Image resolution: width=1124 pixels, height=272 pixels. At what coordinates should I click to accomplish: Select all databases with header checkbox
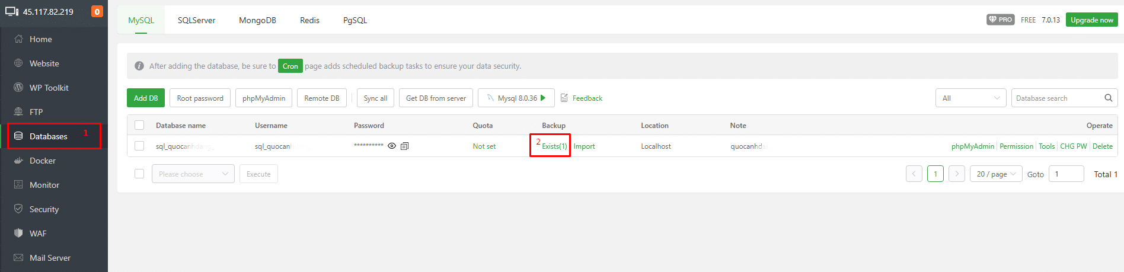tap(139, 125)
